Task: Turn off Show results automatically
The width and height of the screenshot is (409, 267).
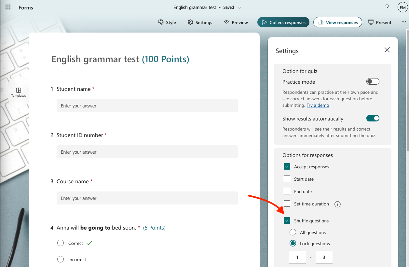Action: (373, 118)
